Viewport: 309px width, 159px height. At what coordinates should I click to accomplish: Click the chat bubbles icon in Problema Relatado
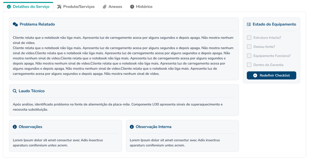coord(15,24)
